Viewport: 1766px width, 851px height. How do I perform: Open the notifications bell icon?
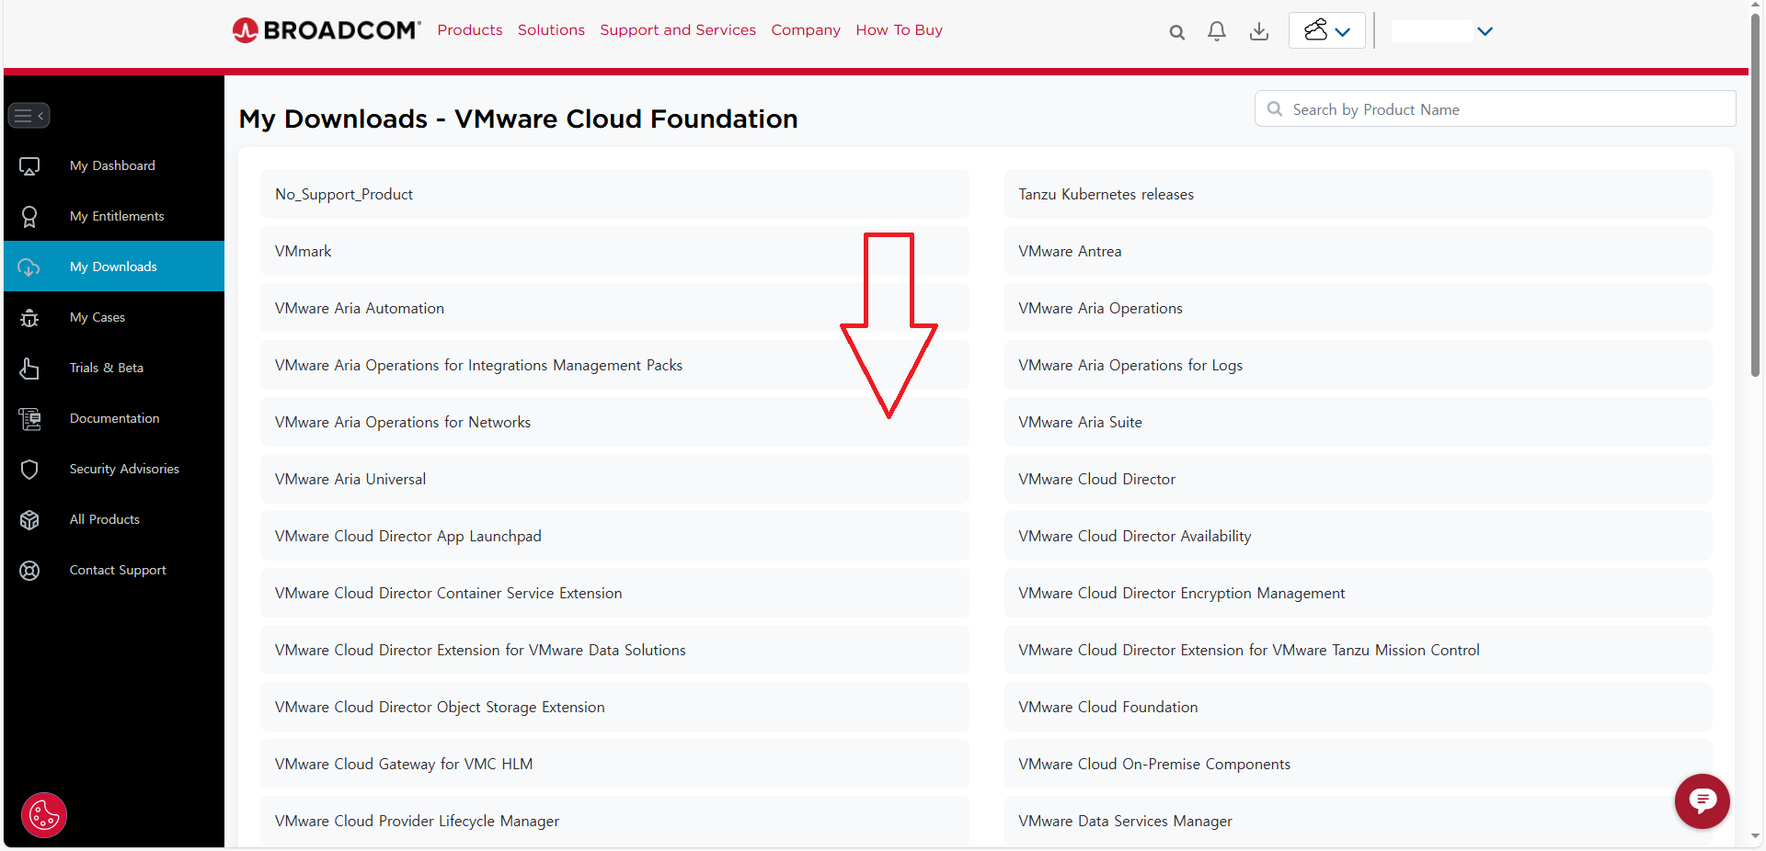[1217, 31]
